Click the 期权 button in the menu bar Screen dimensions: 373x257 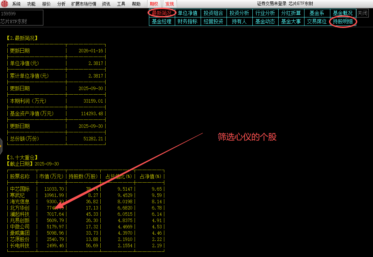[x=154, y=4]
